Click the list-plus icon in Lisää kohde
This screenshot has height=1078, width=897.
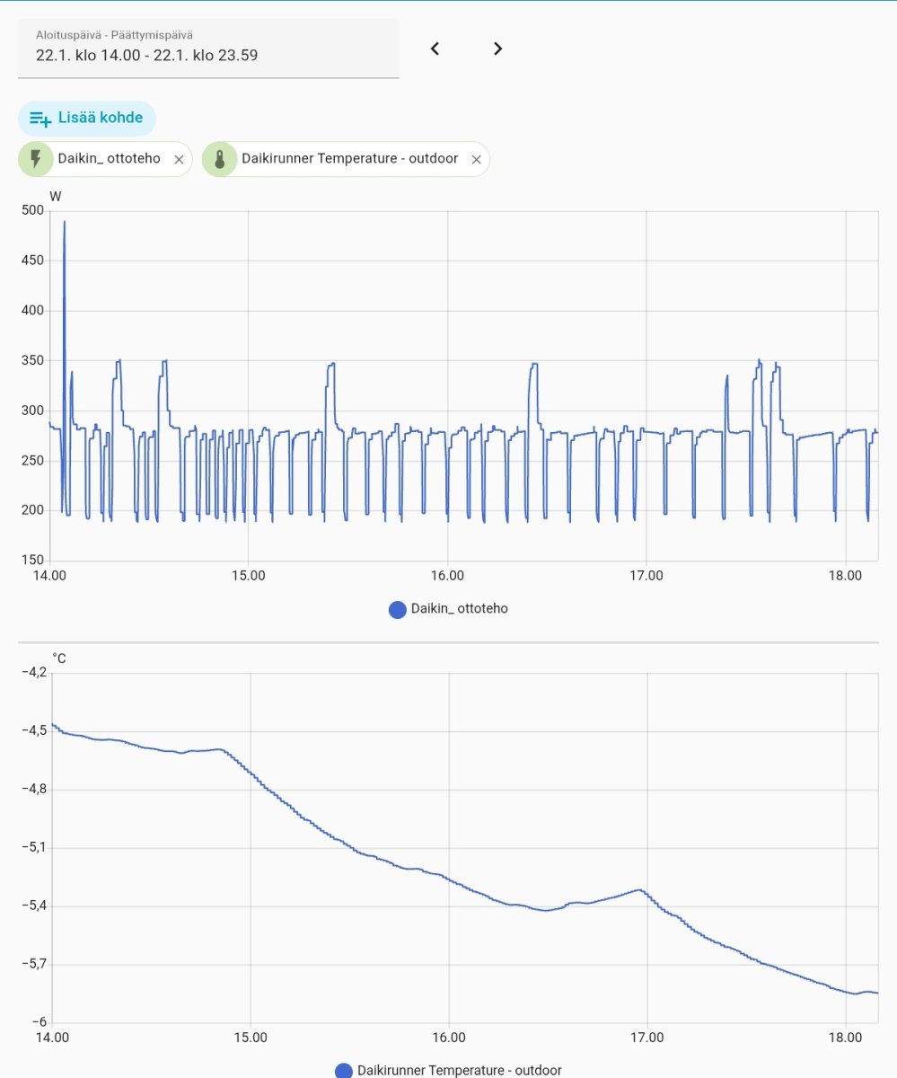[40, 119]
